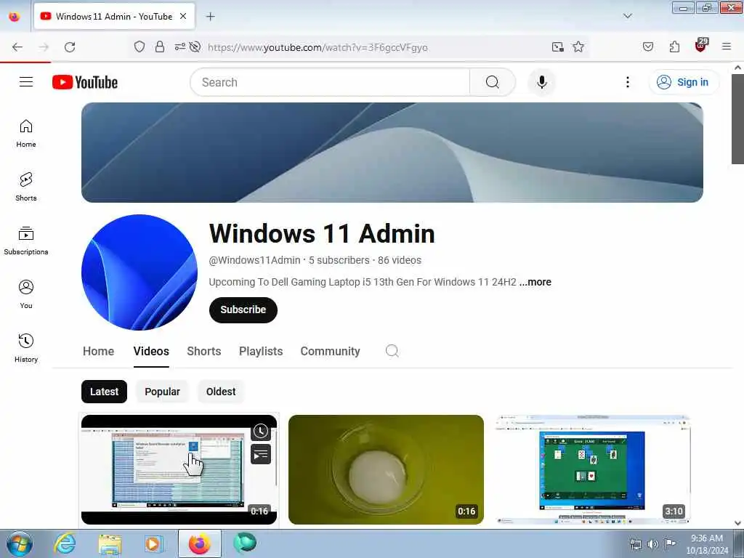Click the scrollbar down arrow

coord(737,523)
